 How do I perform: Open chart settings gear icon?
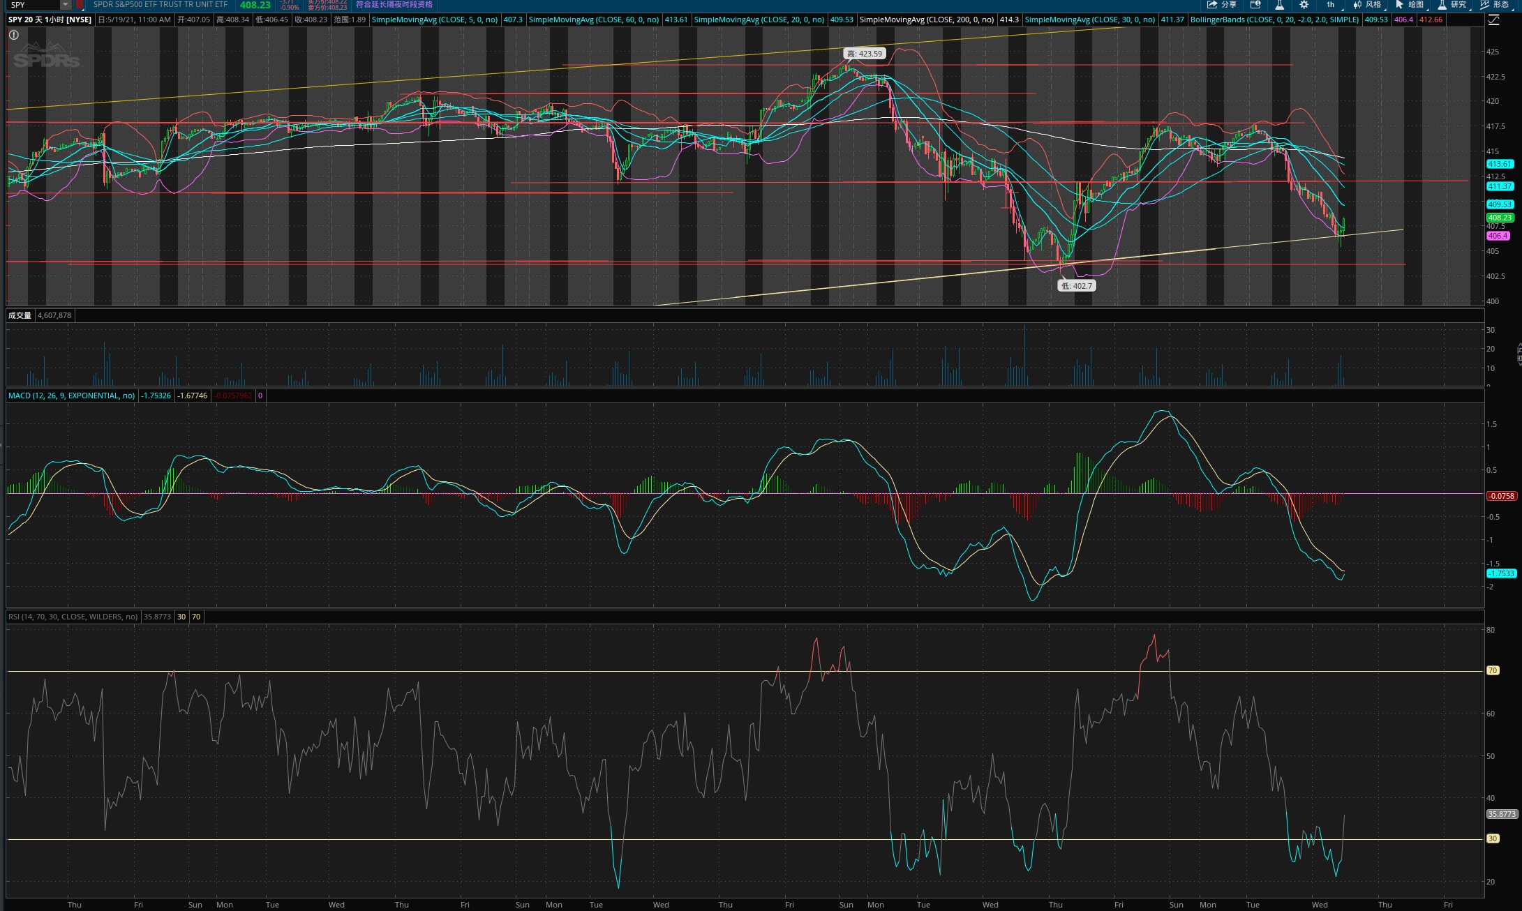(x=1304, y=4)
